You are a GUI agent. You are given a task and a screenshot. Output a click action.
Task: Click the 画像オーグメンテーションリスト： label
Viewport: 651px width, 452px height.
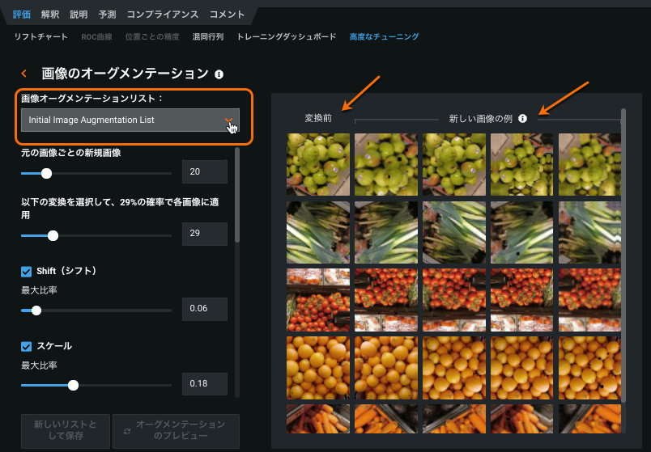[x=92, y=99]
